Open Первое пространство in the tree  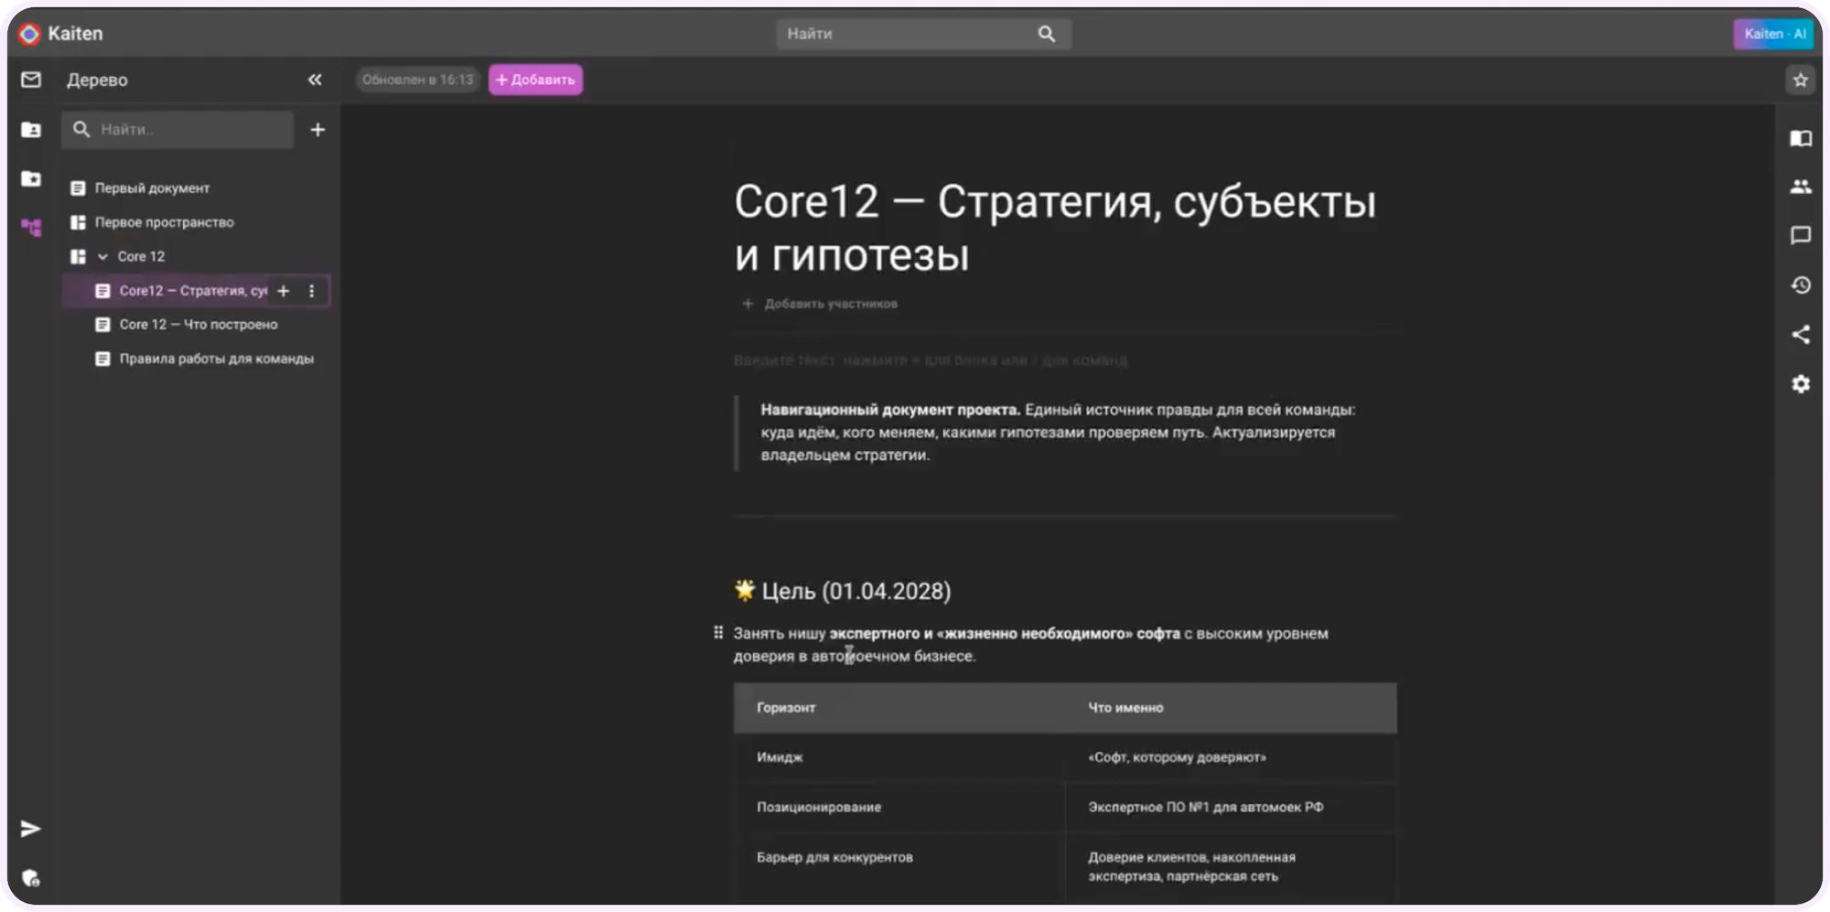click(x=165, y=222)
